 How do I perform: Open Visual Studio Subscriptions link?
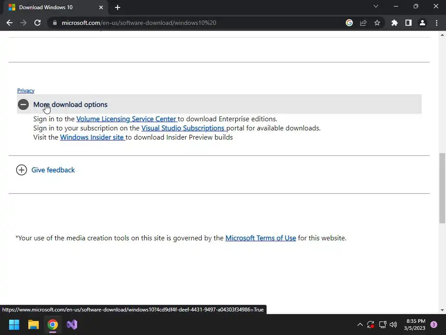(183, 128)
